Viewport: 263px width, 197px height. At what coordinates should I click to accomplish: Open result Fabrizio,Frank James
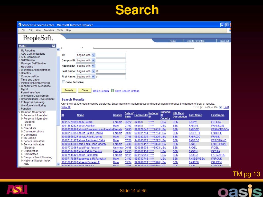(90, 137)
